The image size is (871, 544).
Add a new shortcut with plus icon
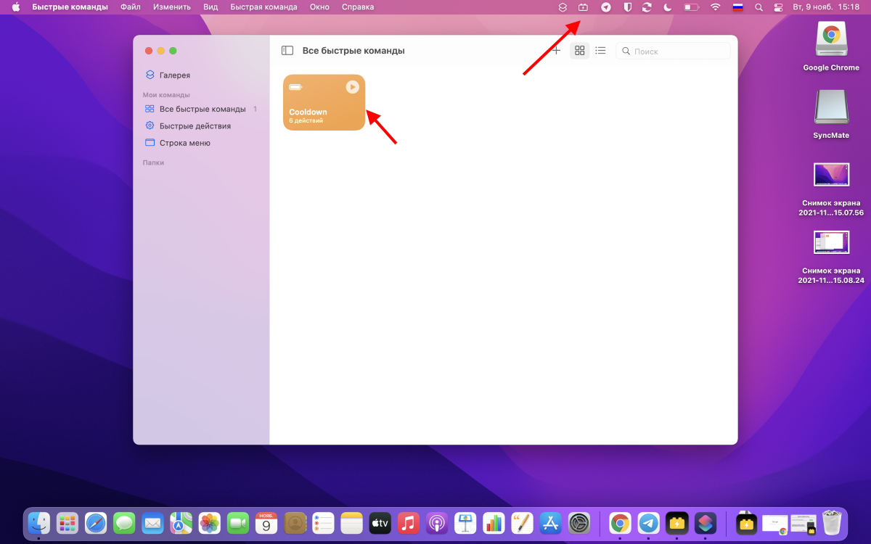click(556, 51)
